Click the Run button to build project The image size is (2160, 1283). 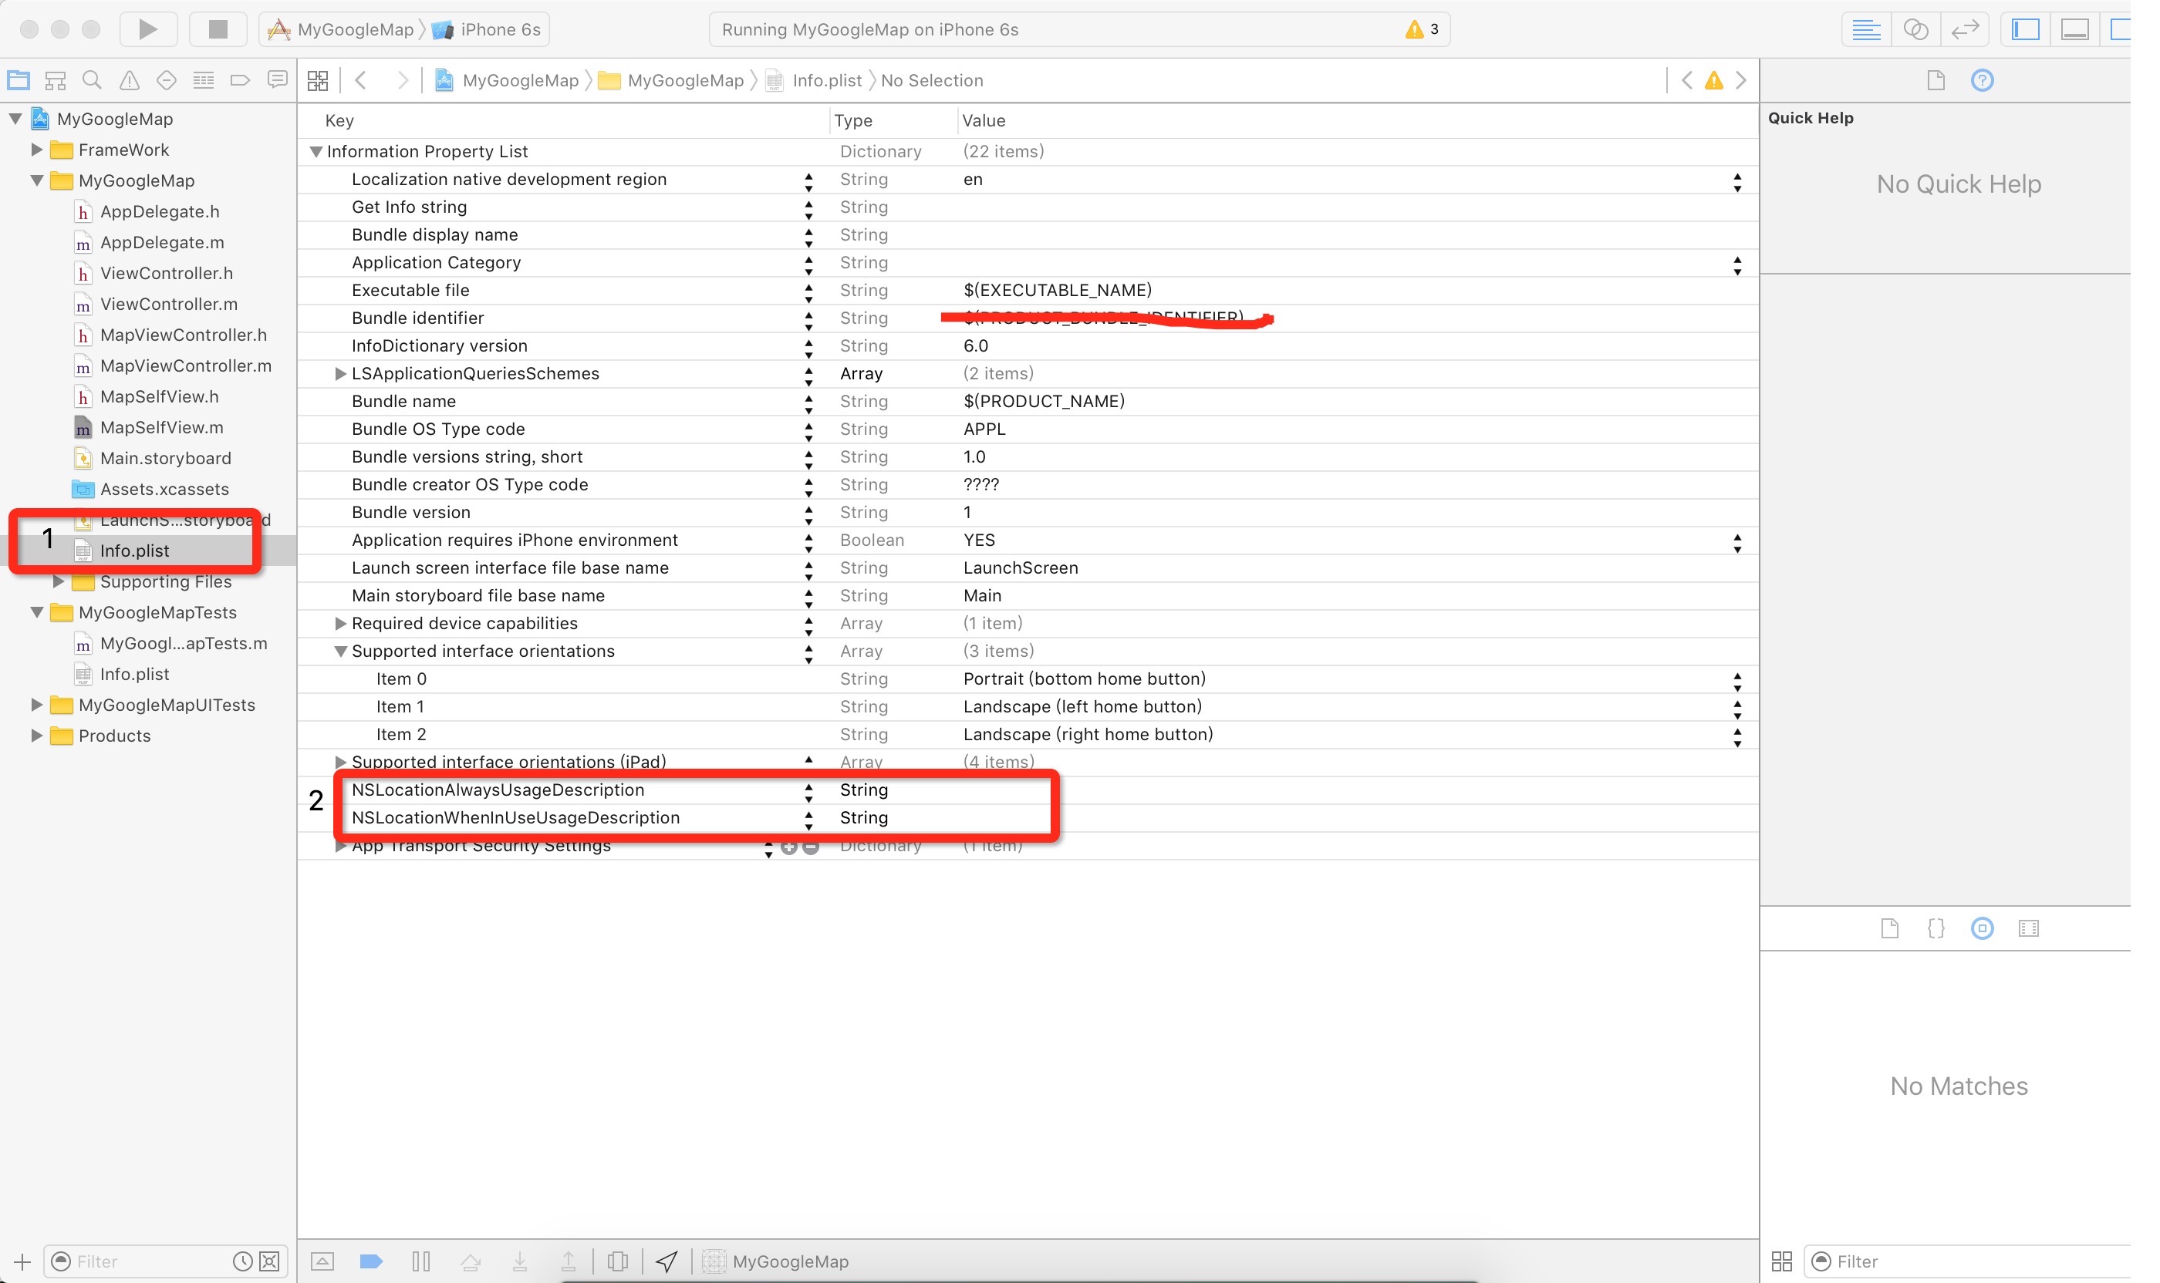pos(148,28)
